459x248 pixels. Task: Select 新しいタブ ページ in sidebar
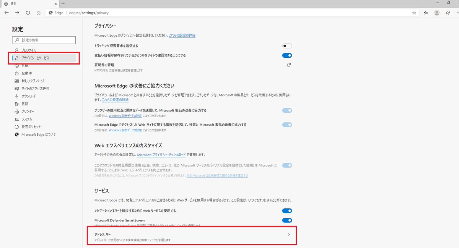(x=33, y=81)
